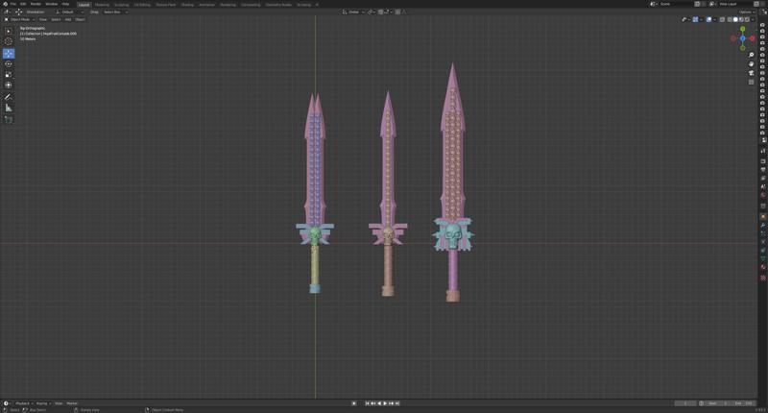
Task: Open the Material properties tab icon
Action: (x=762, y=267)
